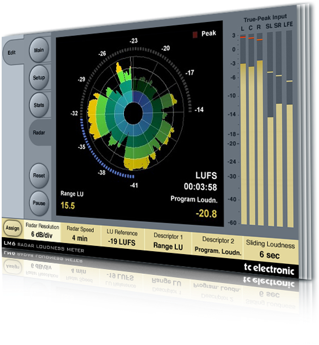Click the R channel true-peak meter

pyautogui.click(x=260, y=129)
